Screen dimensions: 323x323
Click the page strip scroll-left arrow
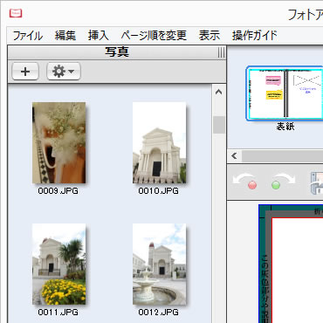pyautogui.click(x=234, y=156)
